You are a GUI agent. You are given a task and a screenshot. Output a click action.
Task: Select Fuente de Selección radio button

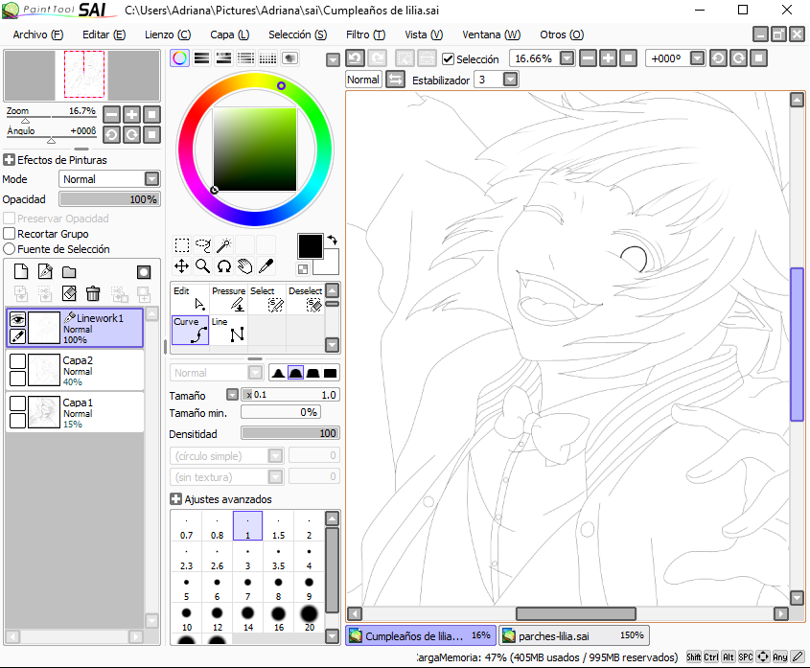tap(9, 249)
